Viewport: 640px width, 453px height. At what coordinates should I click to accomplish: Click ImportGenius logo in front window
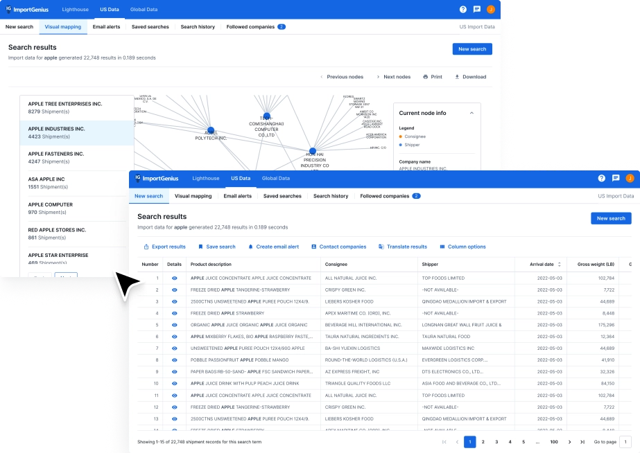tap(157, 178)
